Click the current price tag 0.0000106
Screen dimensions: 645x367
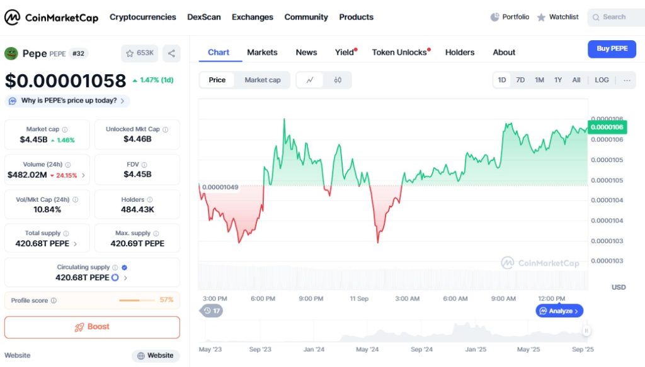(x=607, y=128)
